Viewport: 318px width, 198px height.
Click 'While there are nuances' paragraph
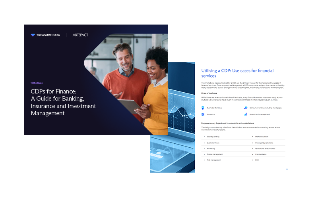coord(242,99)
